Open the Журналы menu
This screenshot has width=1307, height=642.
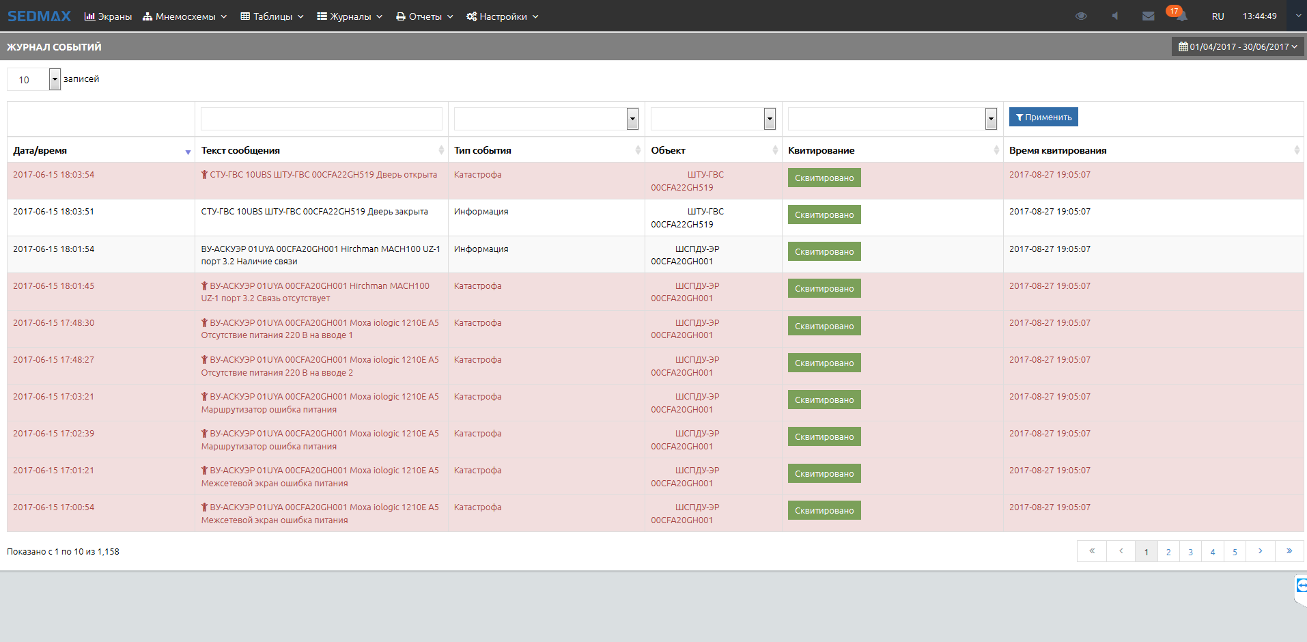click(x=350, y=16)
